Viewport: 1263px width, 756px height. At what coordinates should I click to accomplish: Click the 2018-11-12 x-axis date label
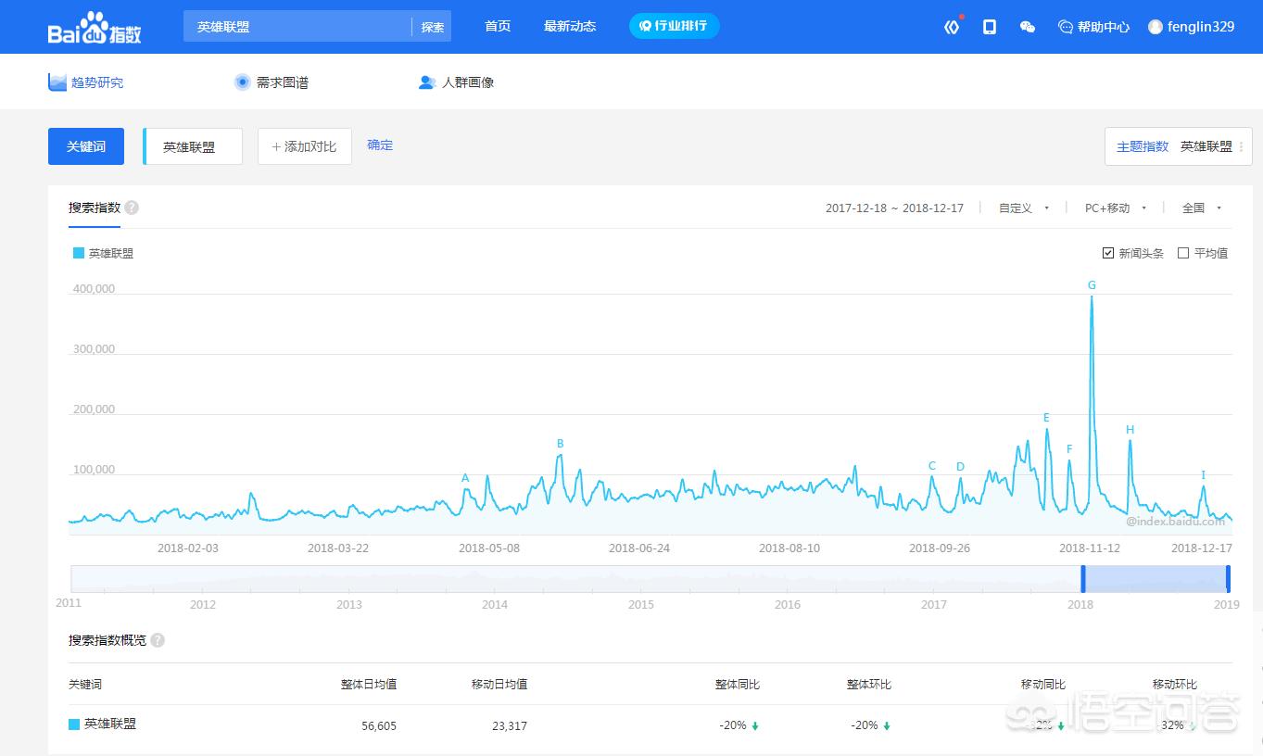1090,548
